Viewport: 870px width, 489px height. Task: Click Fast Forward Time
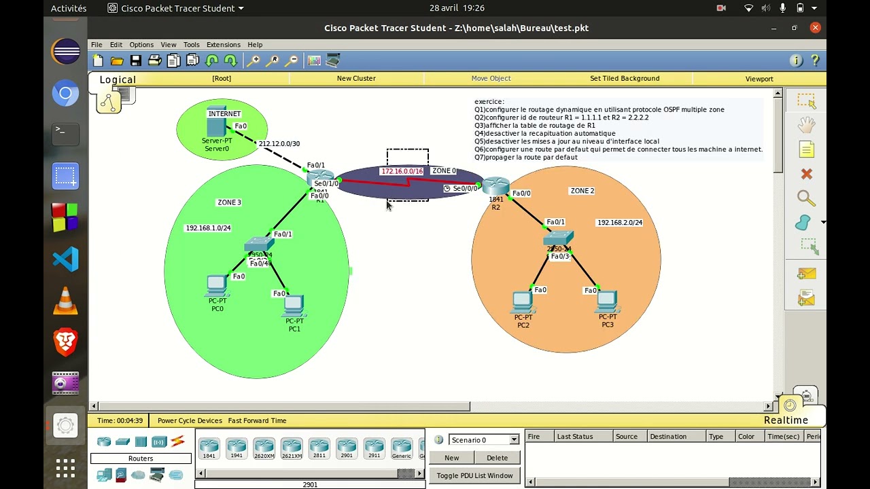[x=257, y=420]
